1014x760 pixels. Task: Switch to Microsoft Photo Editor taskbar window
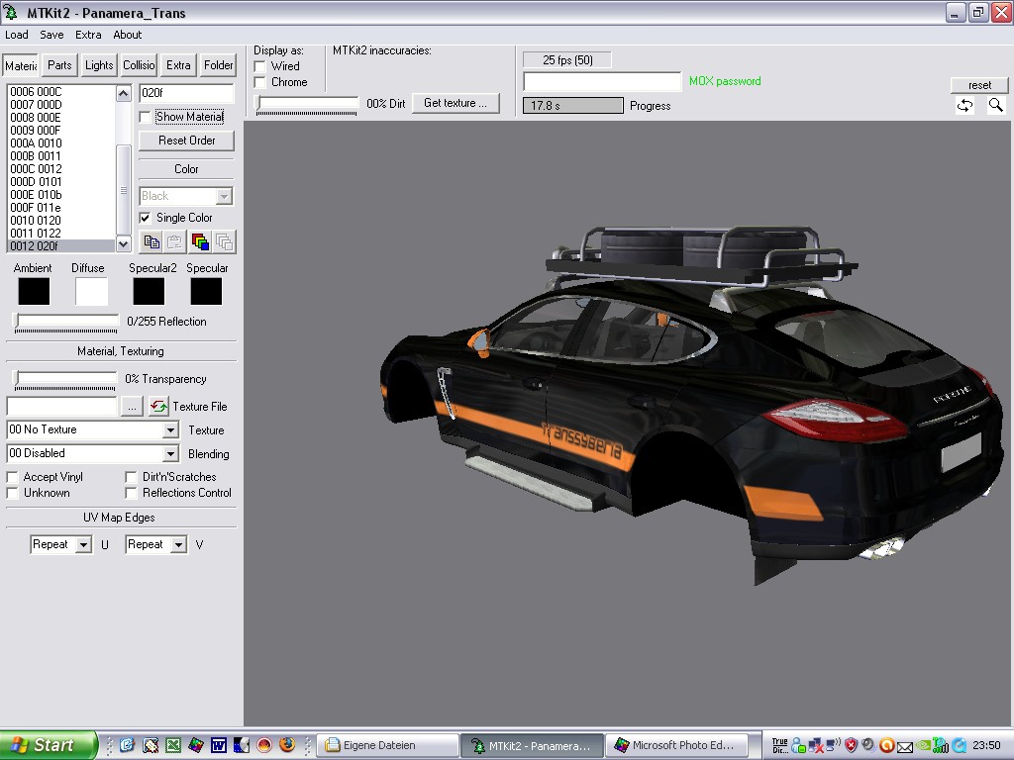click(x=676, y=745)
